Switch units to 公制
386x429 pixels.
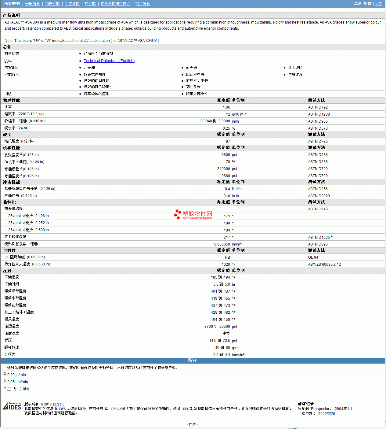pyautogui.click(x=378, y=4)
